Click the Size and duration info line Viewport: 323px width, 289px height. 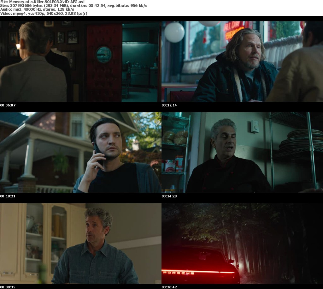73,6
